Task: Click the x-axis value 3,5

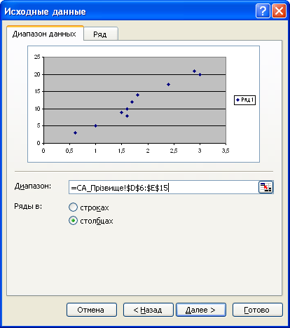Action: click(x=226, y=151)
